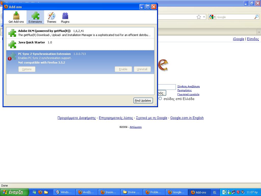The image size is (261, 196).
Task: Open the folder icon in quick launch
Action: [46, 192]
